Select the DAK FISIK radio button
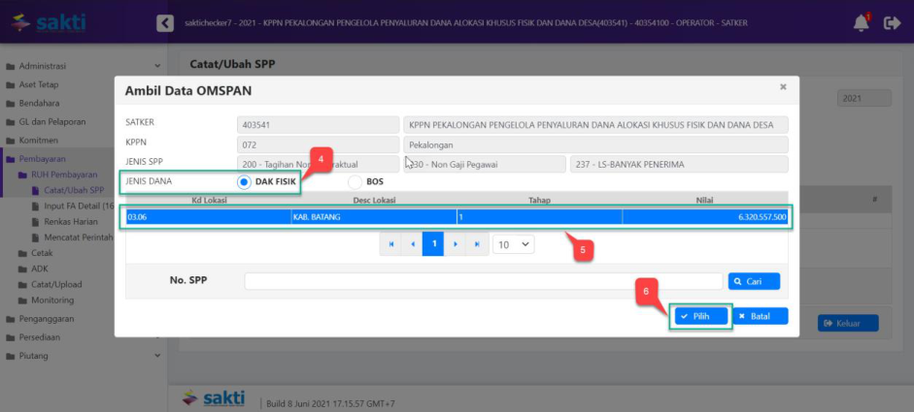 (x=244, y=181)
